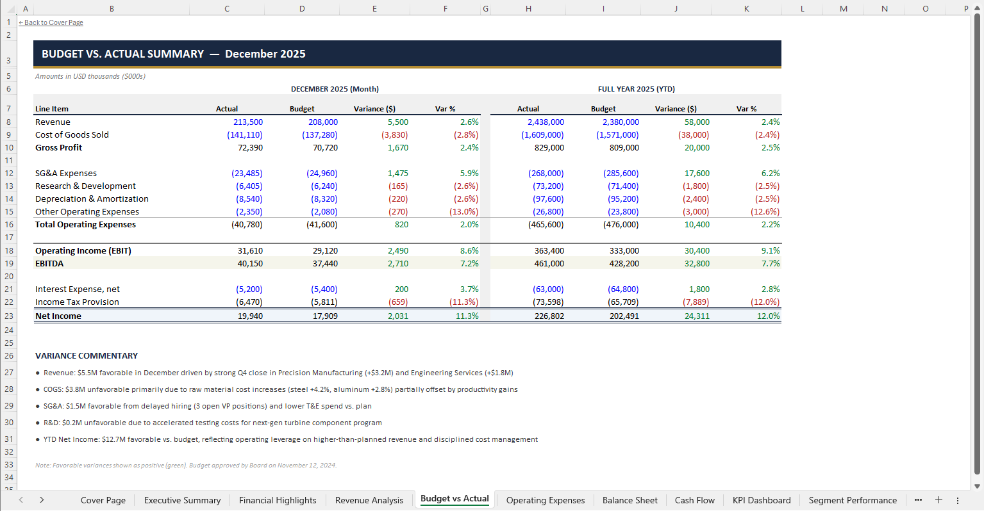Select the Net Income row header 23
Viewport: 984px width, 511px height.
coord(8,316)
